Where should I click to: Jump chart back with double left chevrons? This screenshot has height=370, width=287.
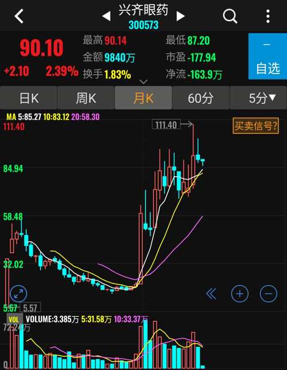[x=211, y=294]
